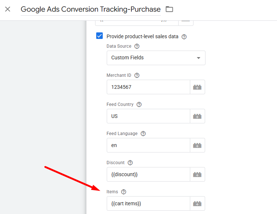The image size is (277, 214).
Task: Open variable picker for Discount field
Action: [x=197, y=175]
